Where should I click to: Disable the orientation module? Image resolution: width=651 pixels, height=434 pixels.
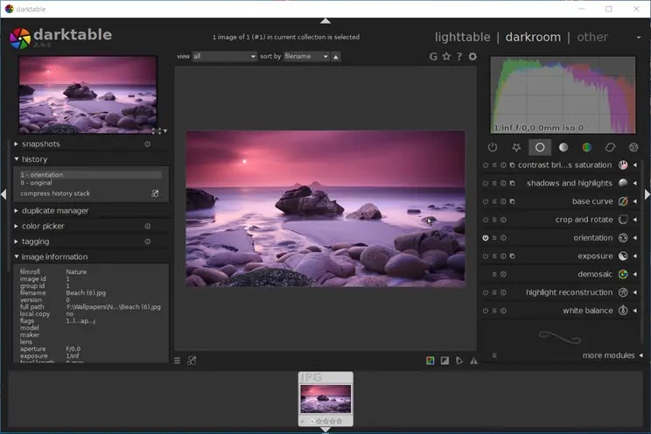click(486, 238)
